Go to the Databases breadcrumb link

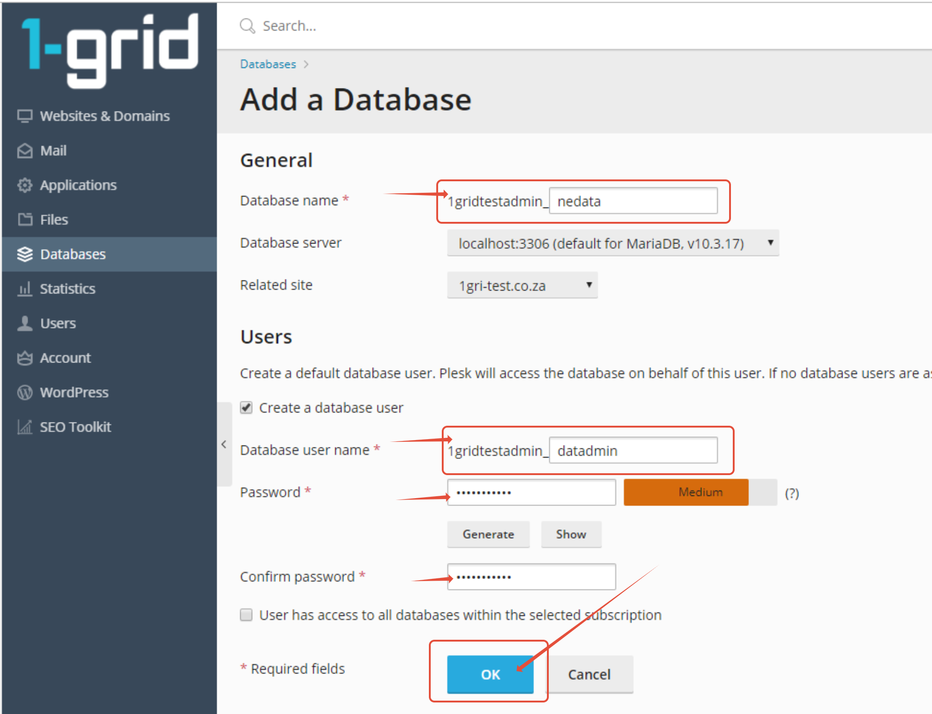[268, 64]
